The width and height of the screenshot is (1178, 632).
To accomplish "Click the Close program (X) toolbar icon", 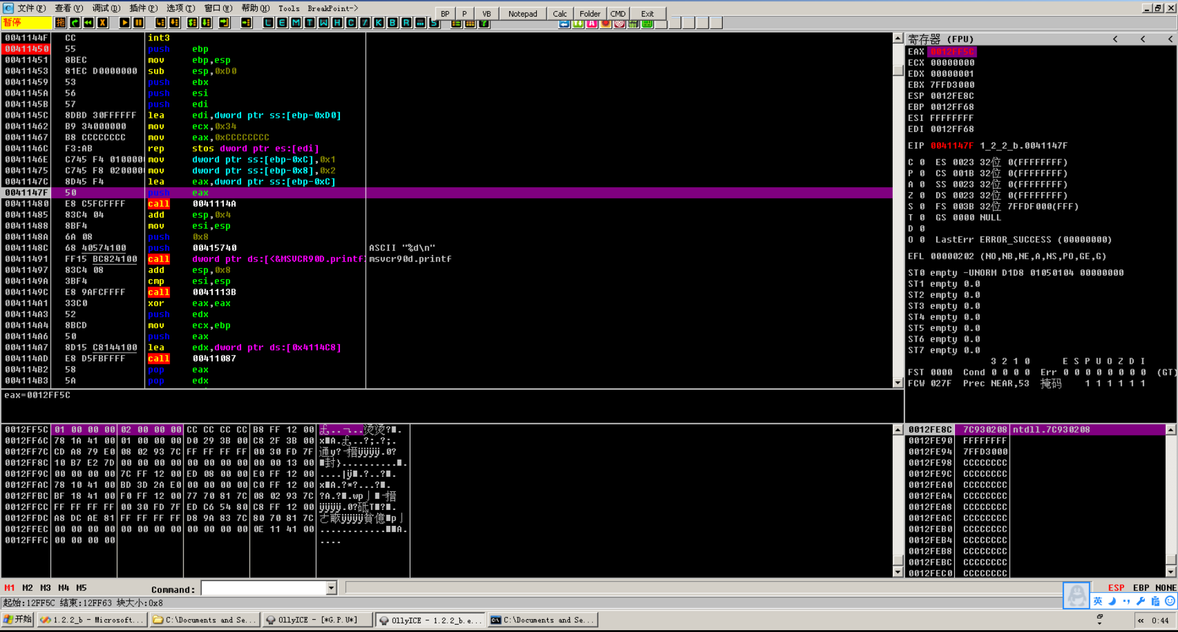I will pyautogui.click(x=102, y=23).
